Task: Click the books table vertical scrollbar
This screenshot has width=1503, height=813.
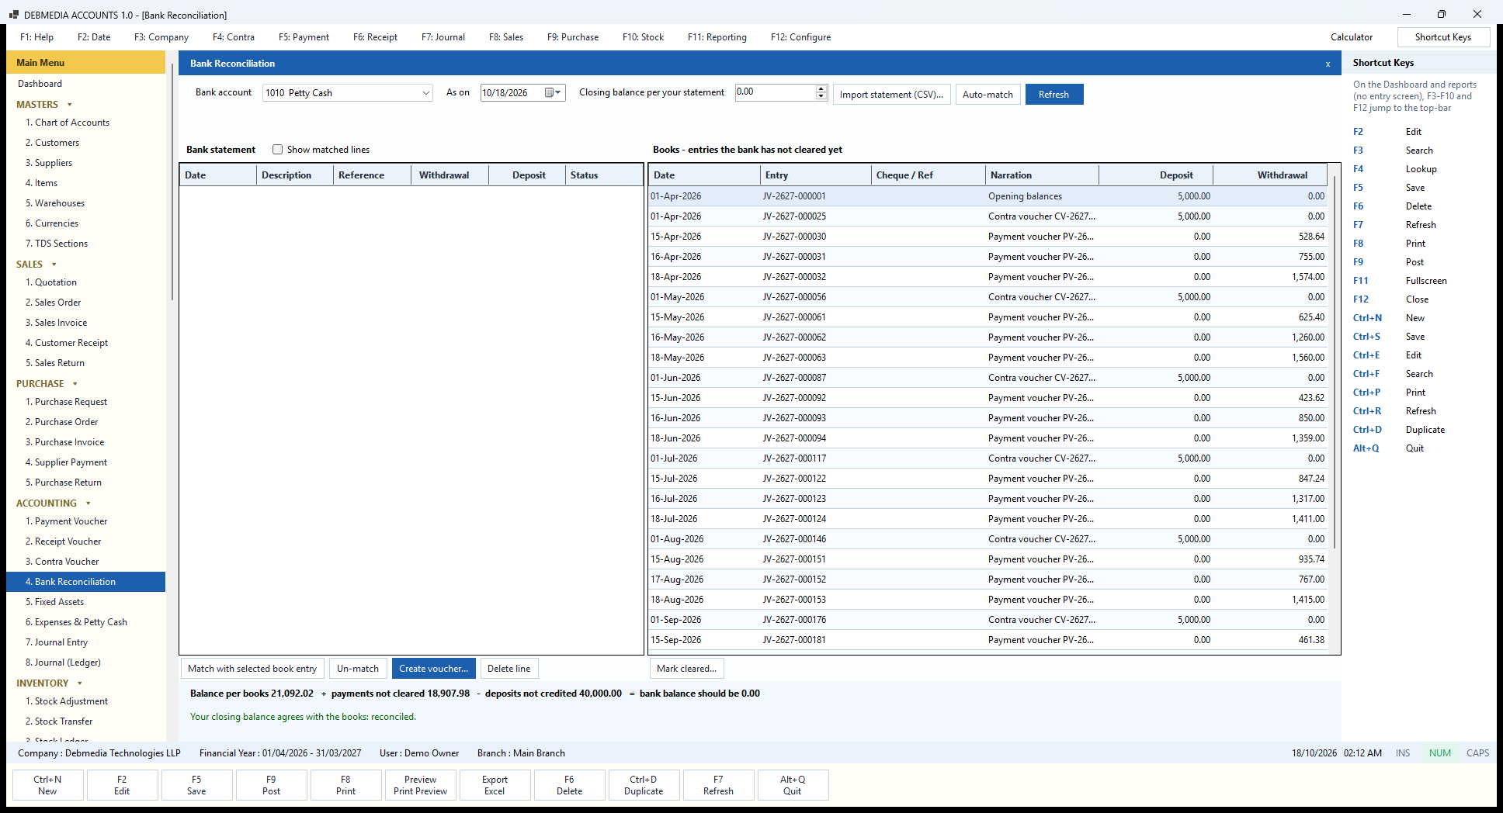Action: click(x=1335, y=362)
